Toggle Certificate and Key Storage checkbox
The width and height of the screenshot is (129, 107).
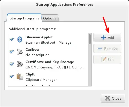point(12,64)
